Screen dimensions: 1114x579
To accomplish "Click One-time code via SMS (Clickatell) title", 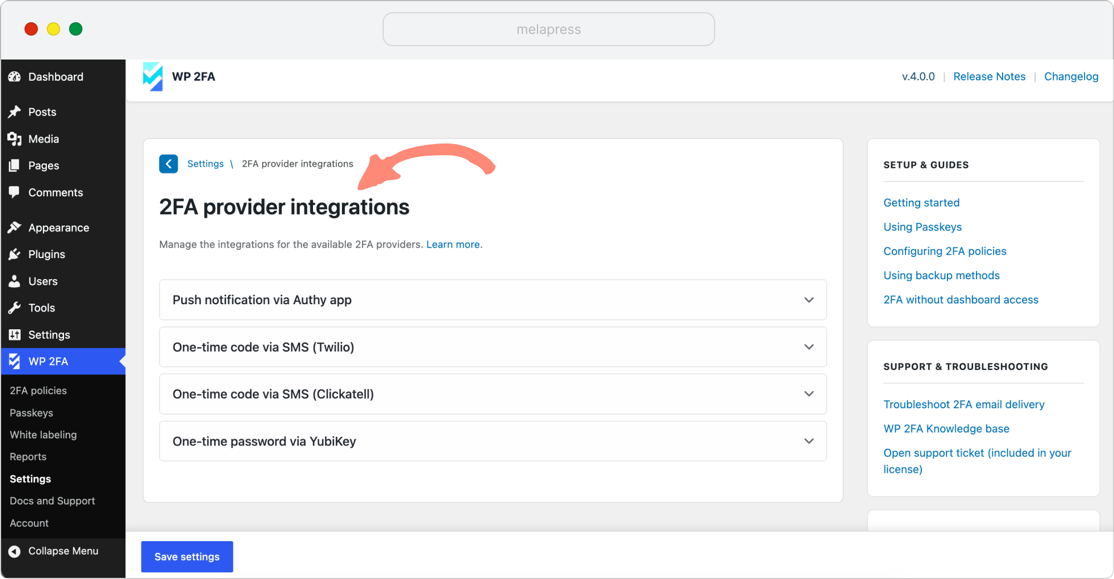I will tap(273, 394).
